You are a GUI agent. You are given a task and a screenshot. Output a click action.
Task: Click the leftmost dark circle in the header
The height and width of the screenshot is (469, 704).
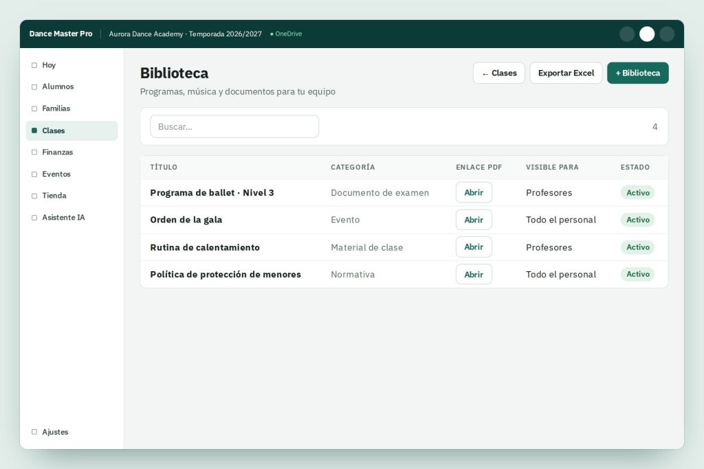pos(627,34)
